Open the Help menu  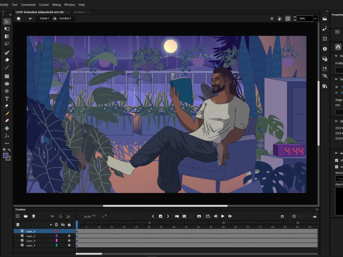[82, 4]
